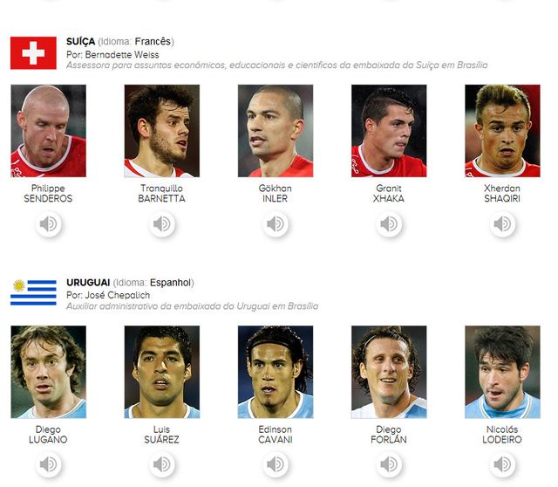Click the Uruguay flag icon
Image resolution: width=558 pixels, height=487 pixels.
coord(33,293)
